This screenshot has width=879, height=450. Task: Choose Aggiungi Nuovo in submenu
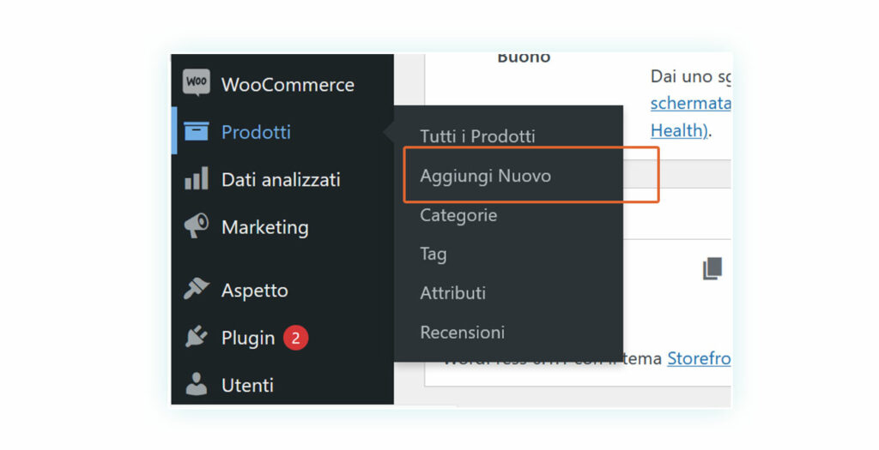coord(486,176)
